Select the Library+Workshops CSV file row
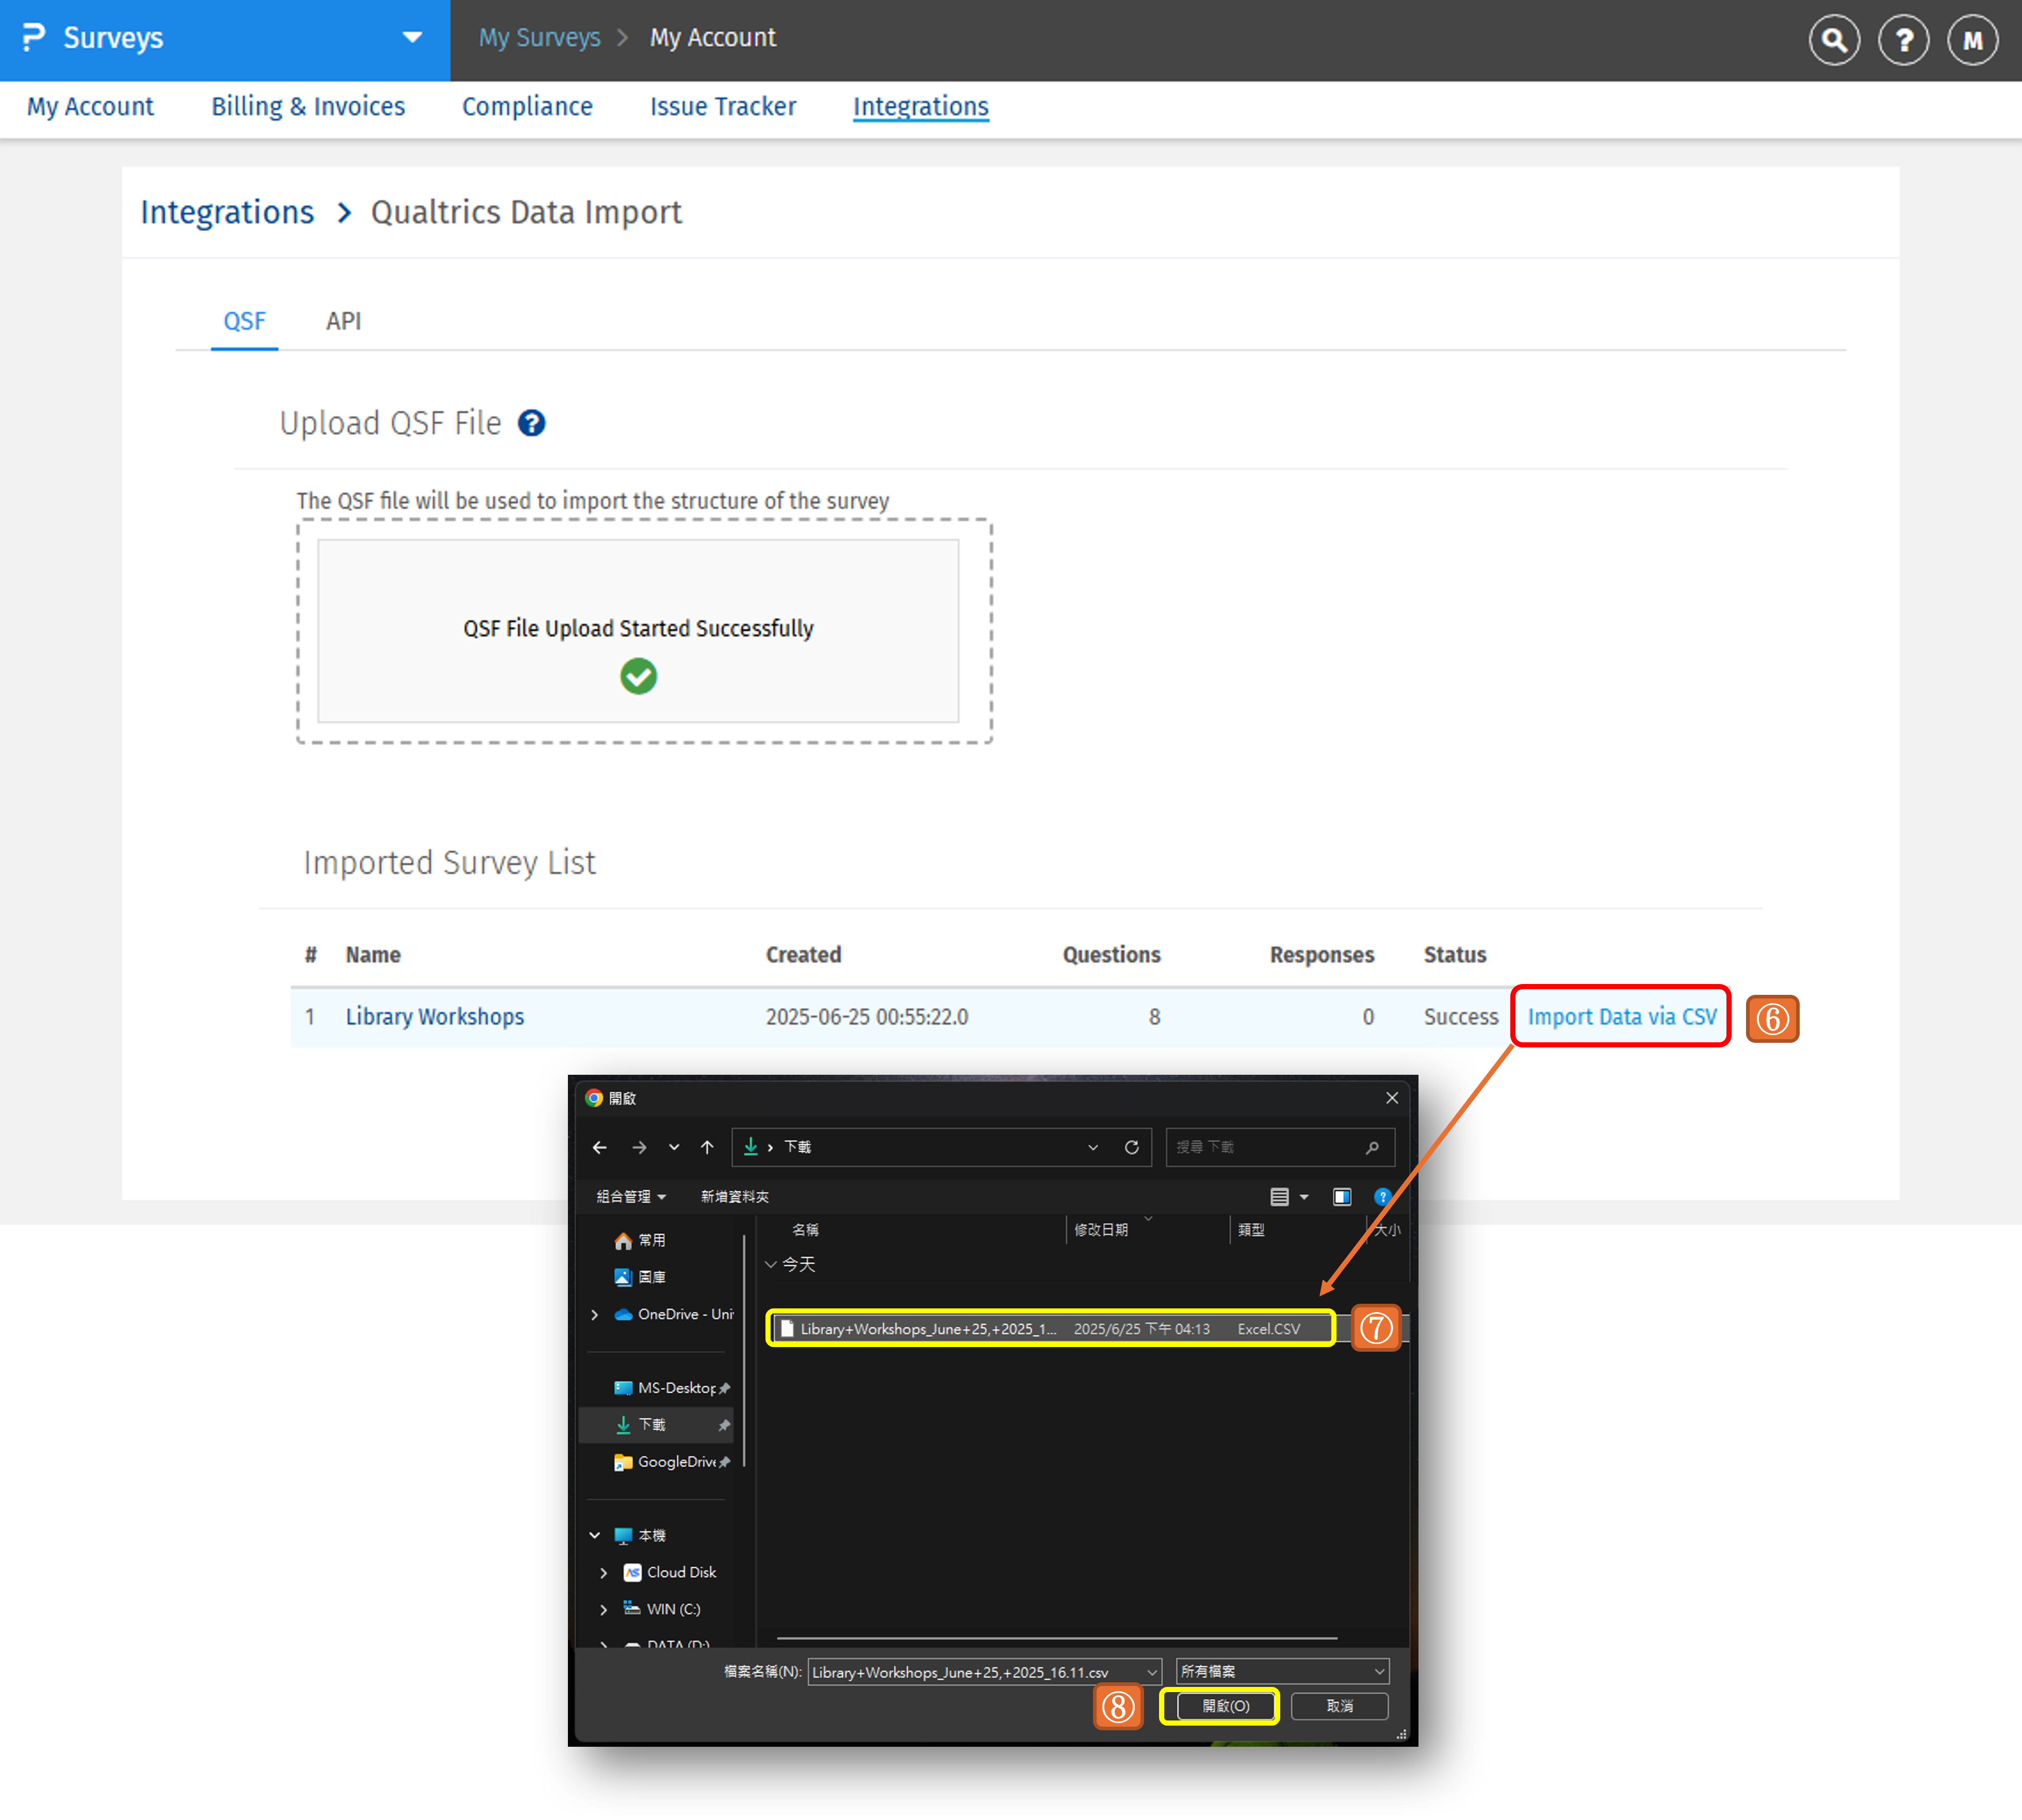Viewport: 2022px width, 1820px height. [x=1052, y=1329]
